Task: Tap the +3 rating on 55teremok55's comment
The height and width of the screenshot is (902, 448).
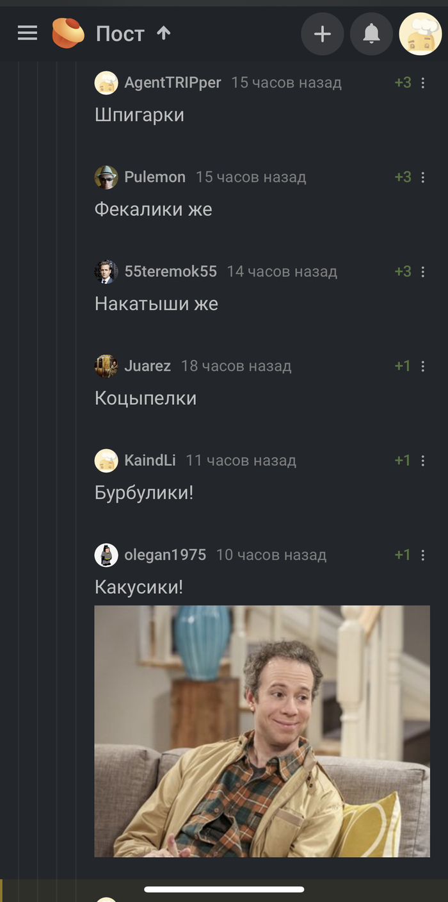Action: (403, 272)
